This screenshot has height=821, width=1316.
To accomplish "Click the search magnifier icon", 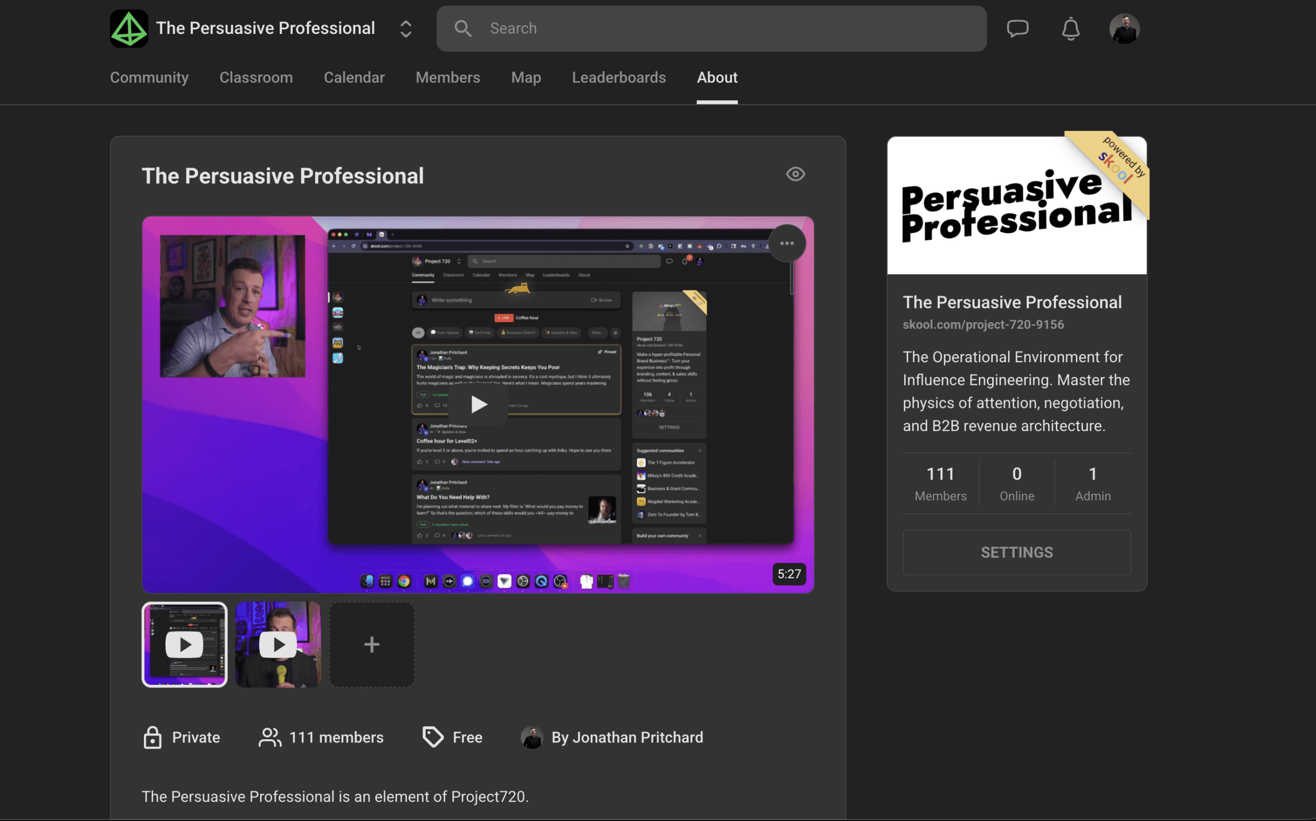I will coord(463,28).
